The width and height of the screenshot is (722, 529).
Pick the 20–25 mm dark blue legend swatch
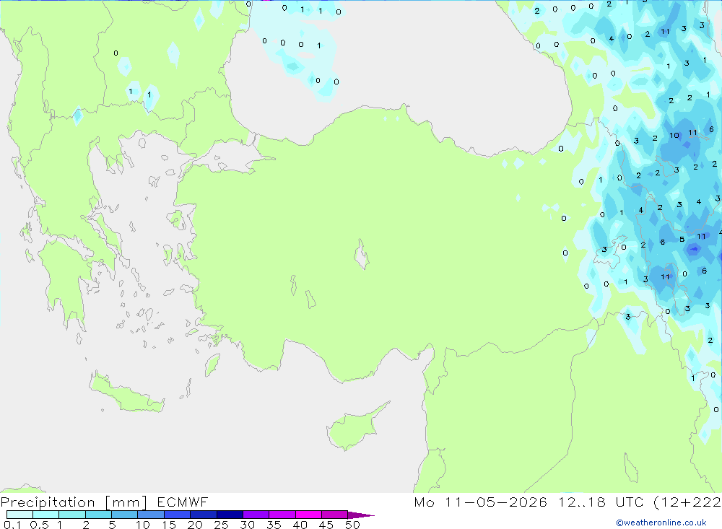coord(204,515)
